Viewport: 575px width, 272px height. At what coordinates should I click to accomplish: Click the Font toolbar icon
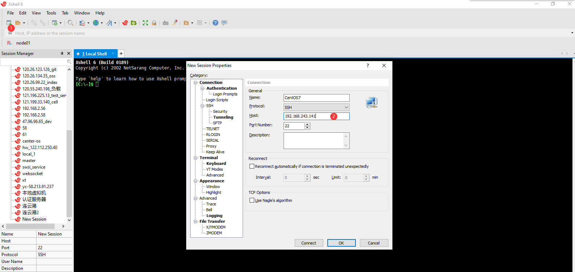click(x=109, y=23)
